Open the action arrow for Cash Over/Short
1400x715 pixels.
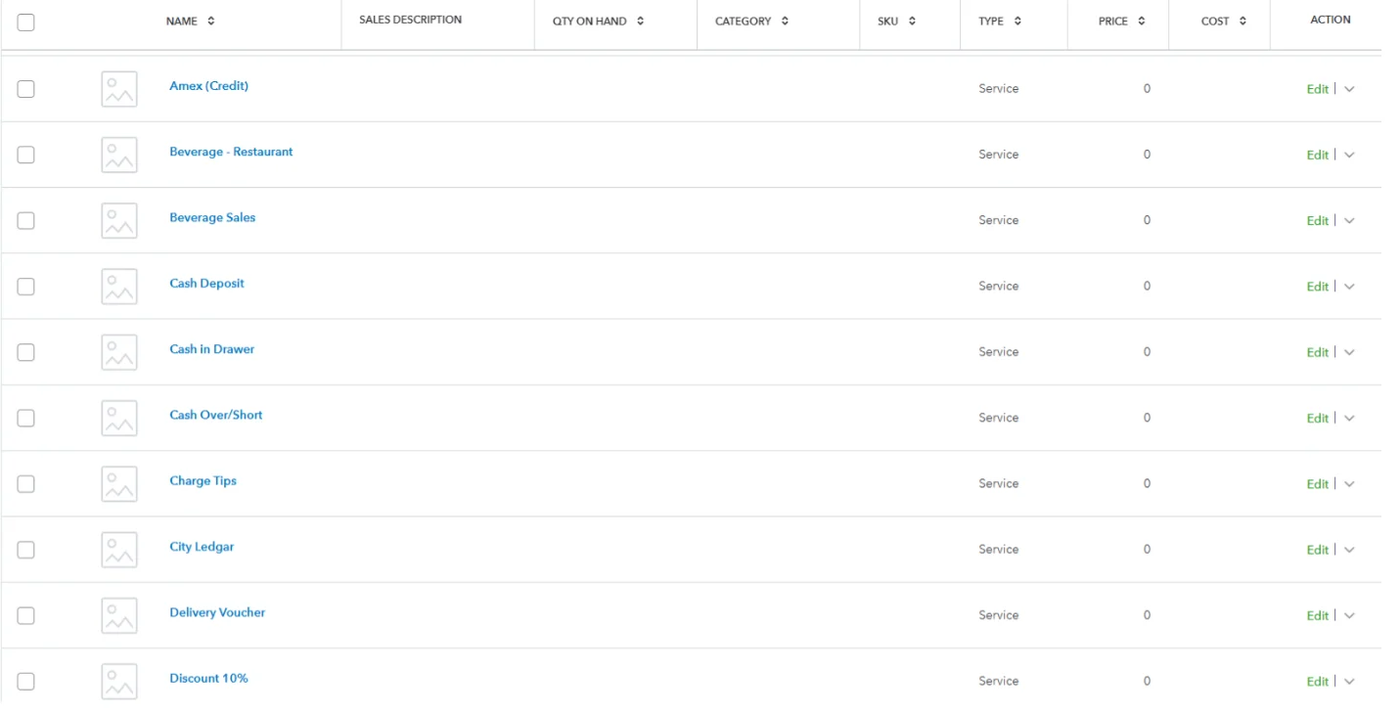click(1349, 419)
